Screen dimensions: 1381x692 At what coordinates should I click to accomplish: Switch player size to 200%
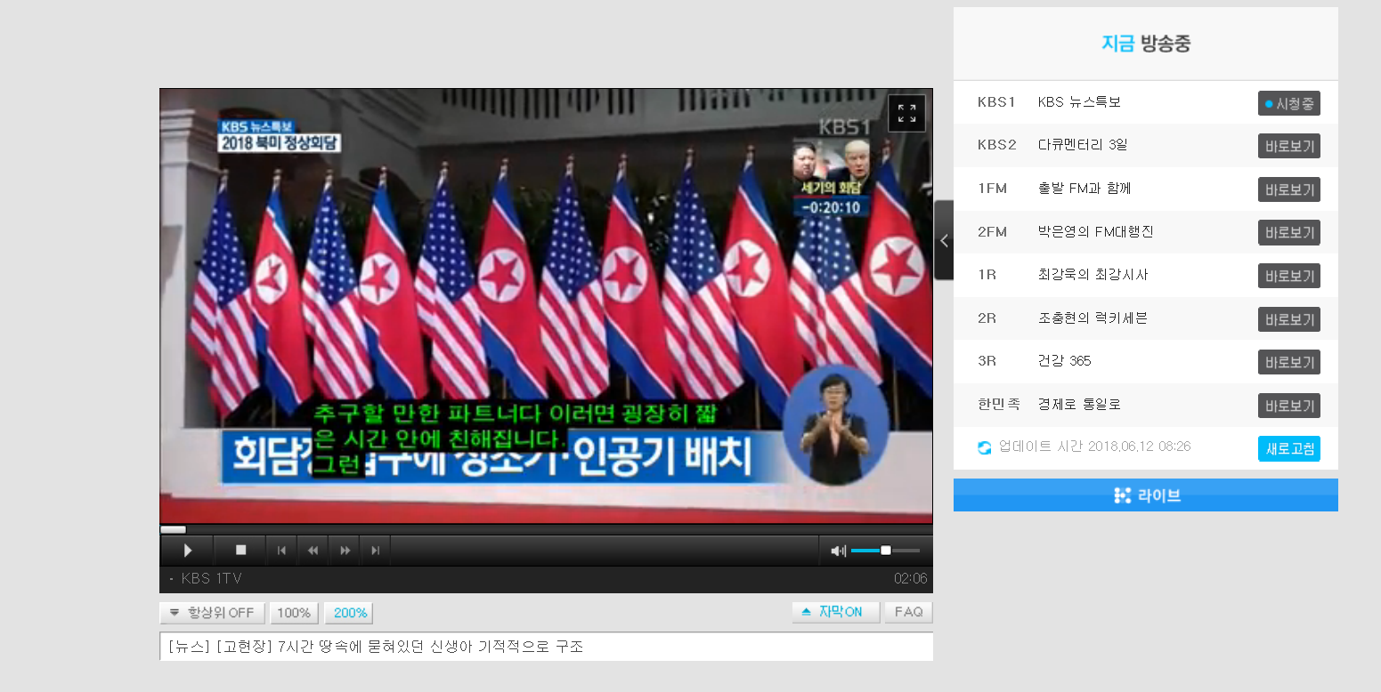coord(348,612)
